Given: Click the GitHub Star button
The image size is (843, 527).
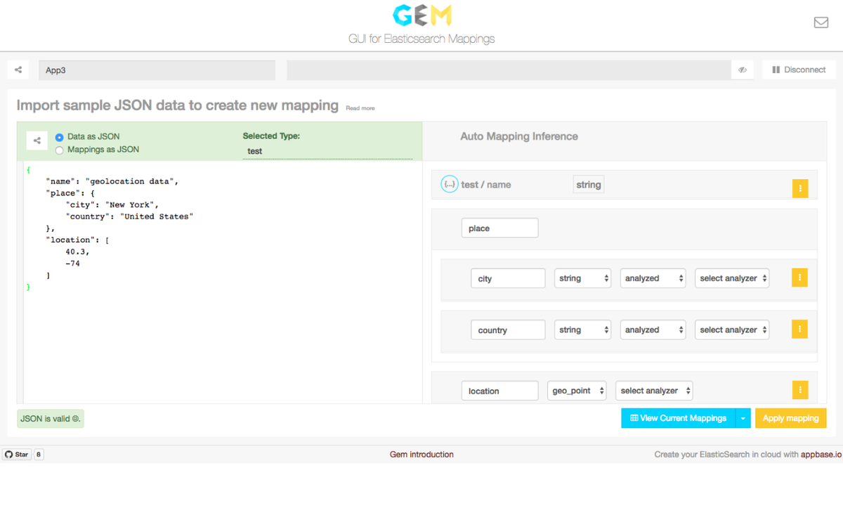Looking at the screenshot, I should tap(17, 455).
